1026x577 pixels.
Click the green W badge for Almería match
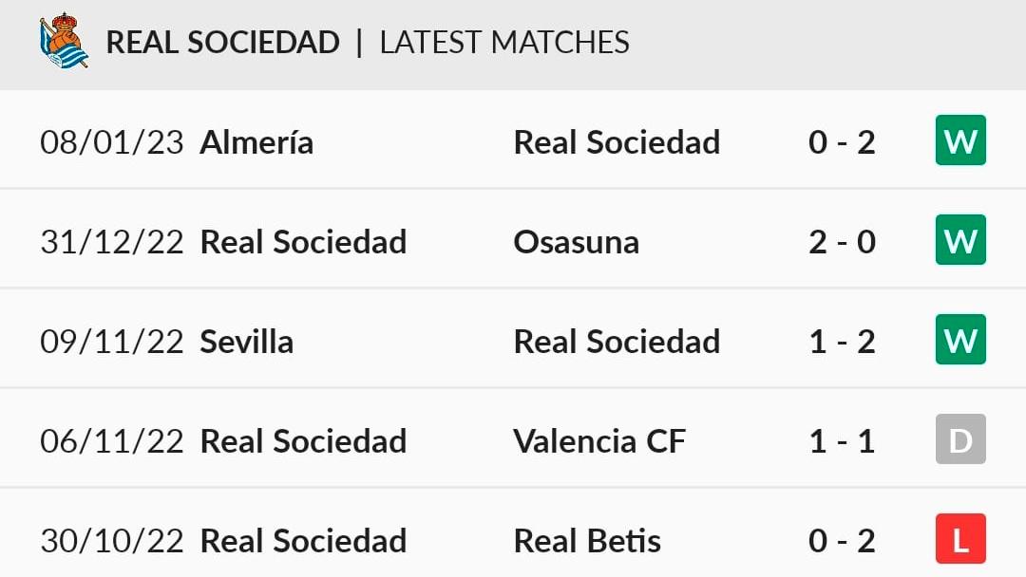[x=960, y=140]
